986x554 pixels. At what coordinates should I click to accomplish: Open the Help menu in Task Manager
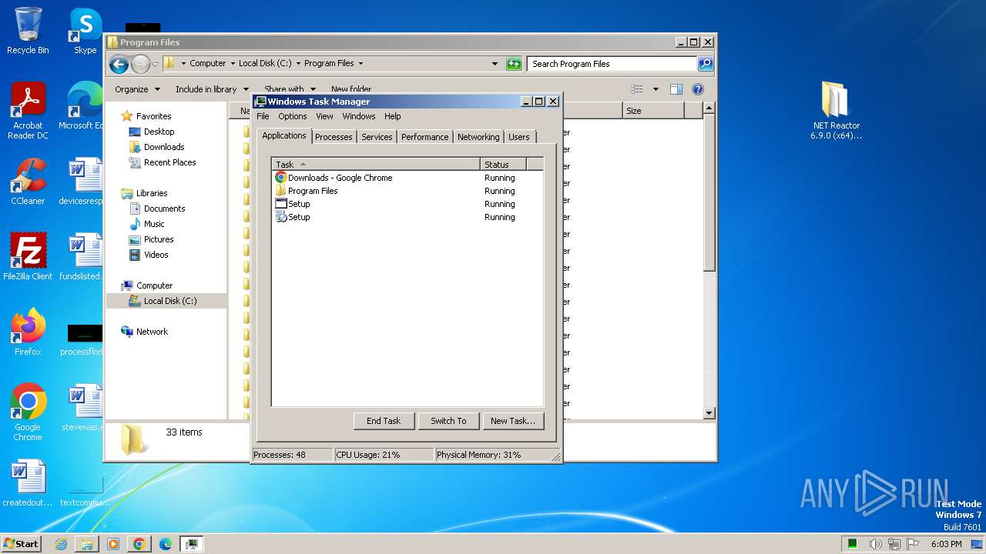click(392, 116)
